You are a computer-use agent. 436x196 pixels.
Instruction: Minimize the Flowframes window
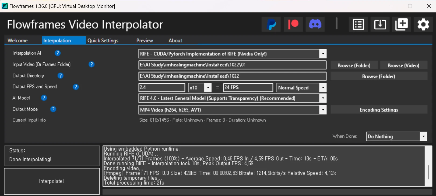coord(391,6)
